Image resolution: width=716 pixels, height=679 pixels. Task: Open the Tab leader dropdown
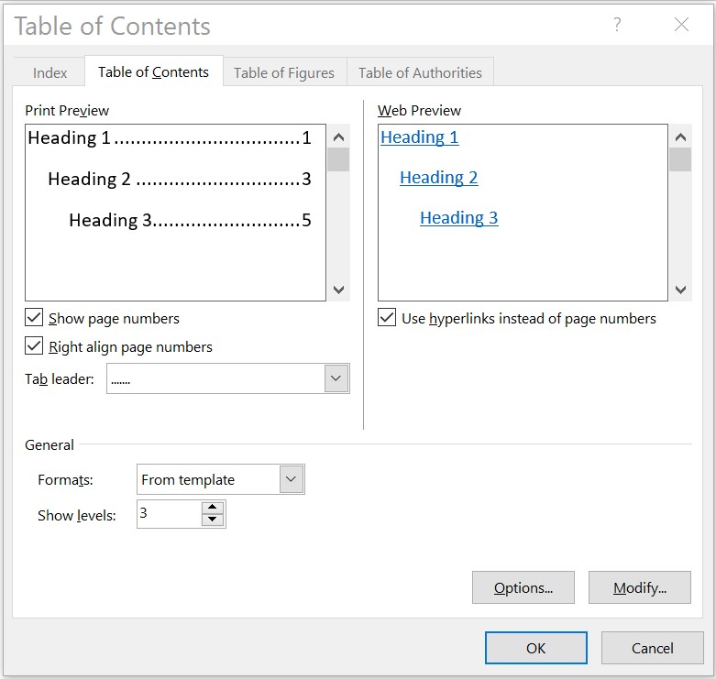336,378
